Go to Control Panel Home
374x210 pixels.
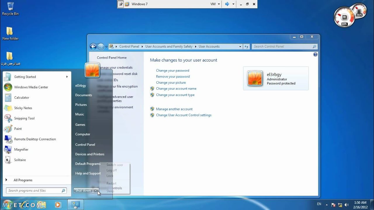(112, 58)
